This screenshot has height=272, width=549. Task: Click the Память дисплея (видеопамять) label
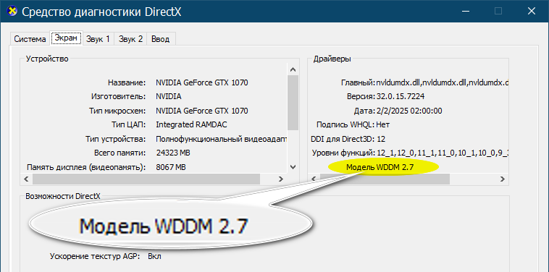pyautogui.click(x=86, y=167)
